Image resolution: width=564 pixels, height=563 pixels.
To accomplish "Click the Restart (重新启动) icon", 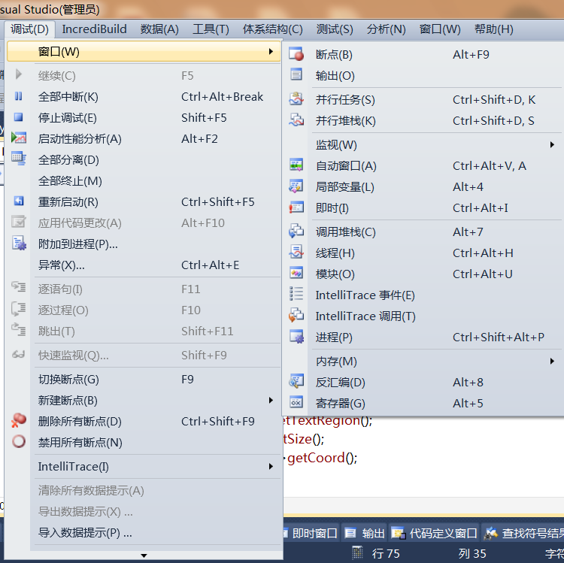I will click(19, 201).
